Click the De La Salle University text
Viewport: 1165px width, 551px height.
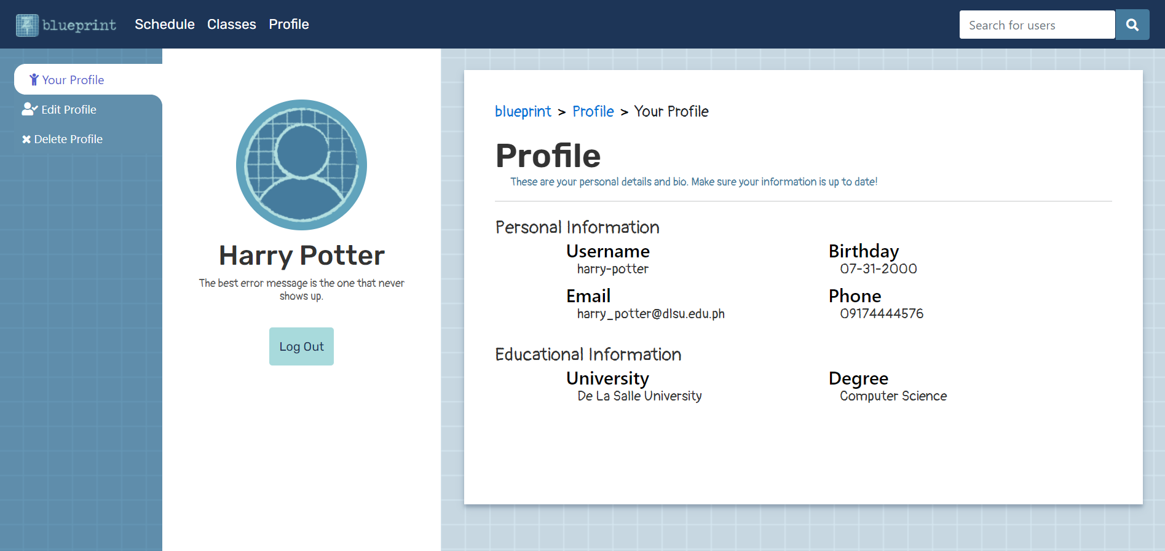[x=639, y=396]
